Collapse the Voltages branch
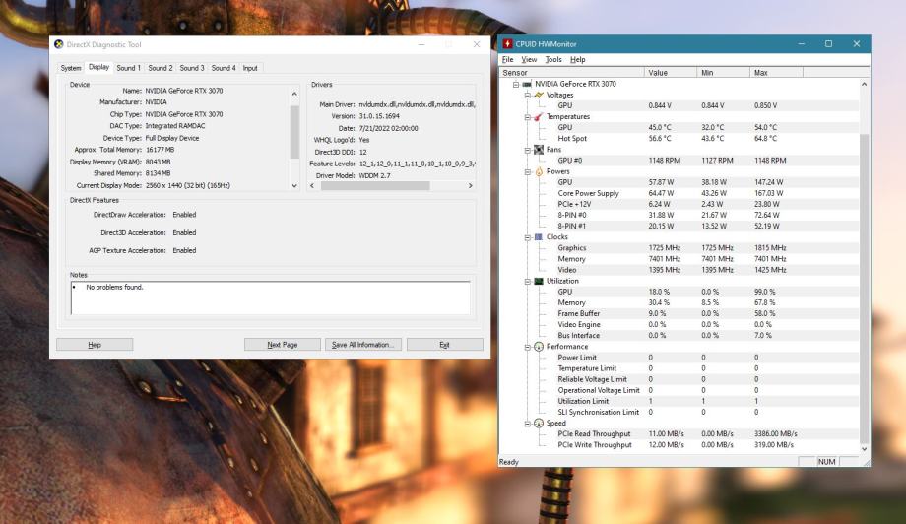The image size is (906, 524). (528, 95)
